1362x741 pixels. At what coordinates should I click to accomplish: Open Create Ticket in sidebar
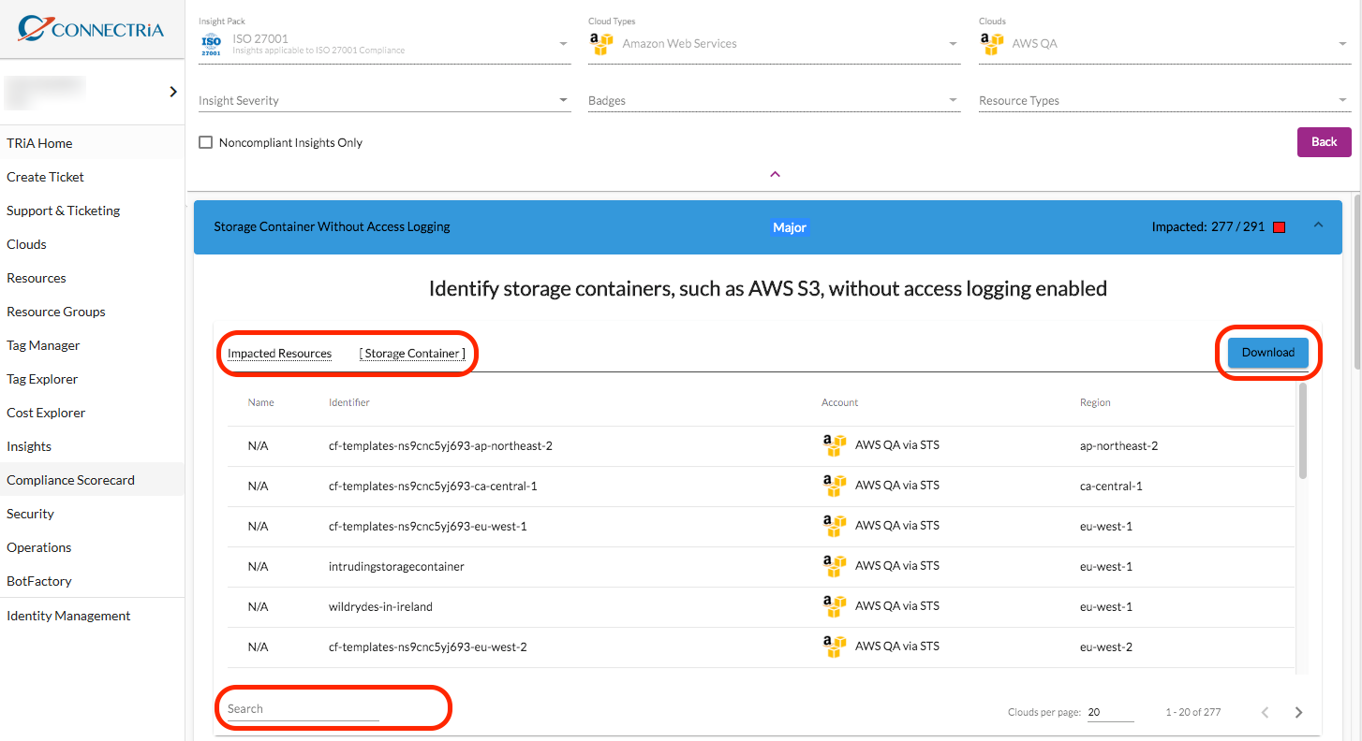[92, 177]
